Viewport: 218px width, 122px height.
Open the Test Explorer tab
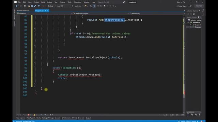(20, 118)
